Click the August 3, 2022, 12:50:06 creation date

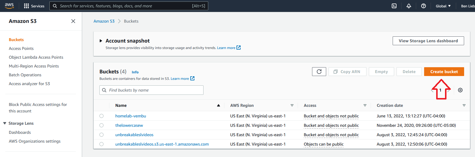click(x=412, y=144)
